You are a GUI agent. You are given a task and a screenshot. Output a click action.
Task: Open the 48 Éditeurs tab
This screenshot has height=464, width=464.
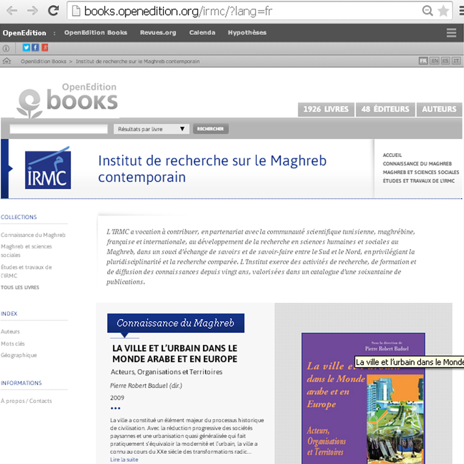(x=385, y=109)
